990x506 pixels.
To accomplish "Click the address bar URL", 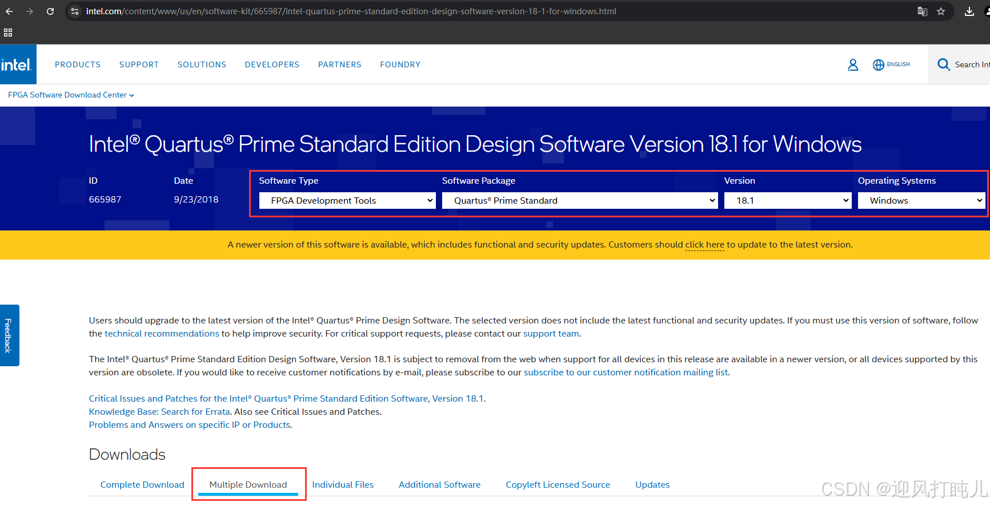I will (x=351, y=11).
